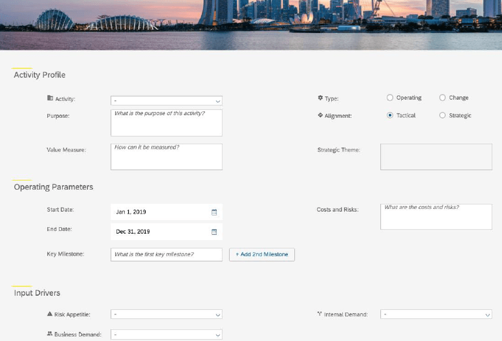Focus the Key Milestone input field
Screen dimensions: 502x341
point(166,254)
